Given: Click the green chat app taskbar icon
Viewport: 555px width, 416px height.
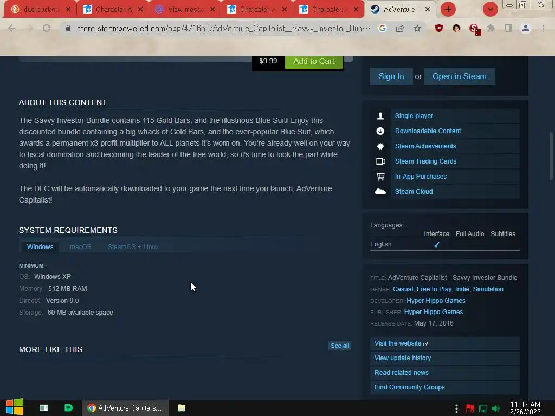Looking at the screenshot, I should coord(69,408).
